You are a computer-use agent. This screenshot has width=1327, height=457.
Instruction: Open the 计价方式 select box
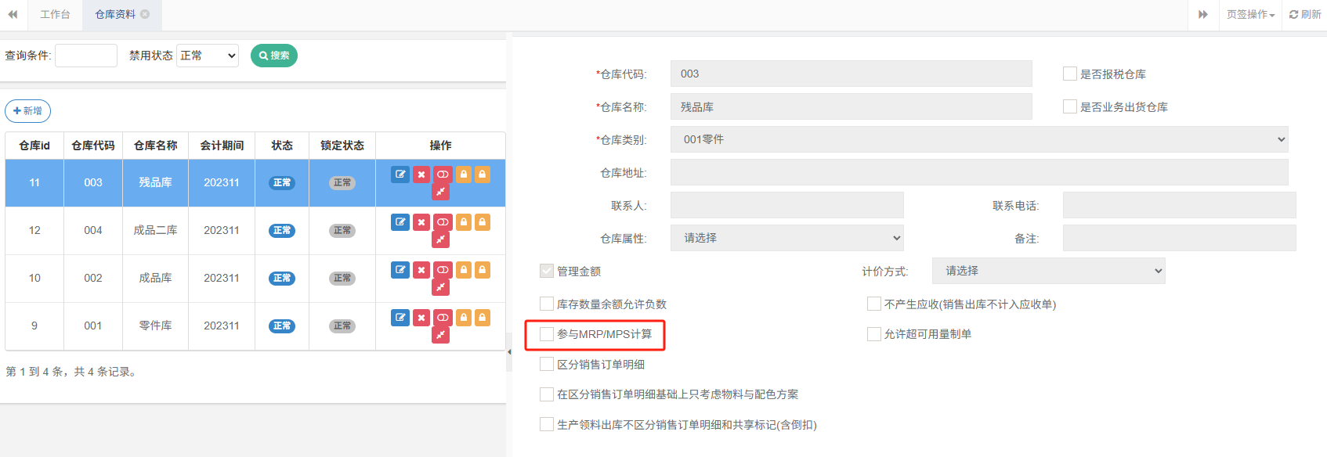point(1048,271)
